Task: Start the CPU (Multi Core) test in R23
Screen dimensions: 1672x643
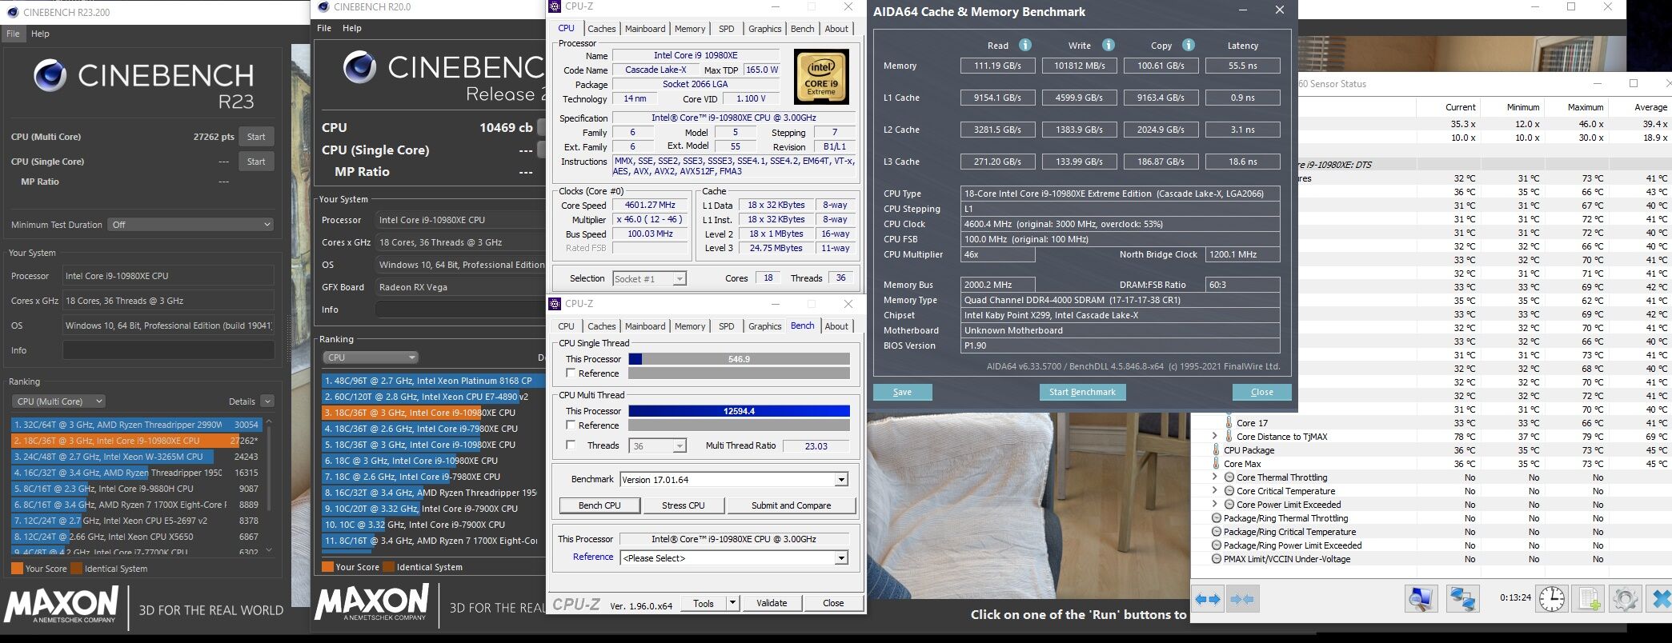Action: click(256, 137)
